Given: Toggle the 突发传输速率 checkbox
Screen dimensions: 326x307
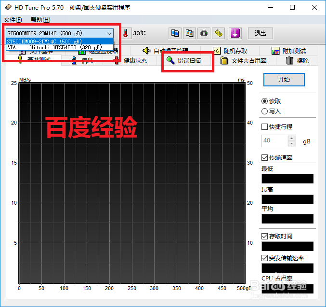Looking at the screenshot, I should tap(264, 258).
